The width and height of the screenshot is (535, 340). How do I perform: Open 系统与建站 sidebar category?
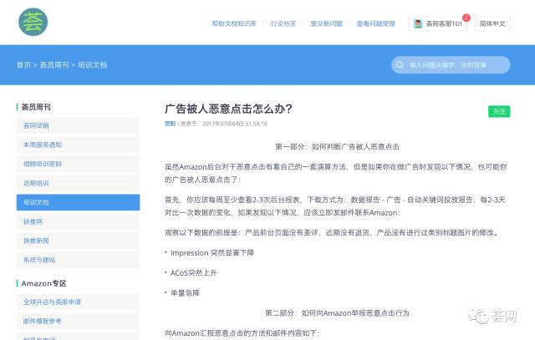pos(78,260)
